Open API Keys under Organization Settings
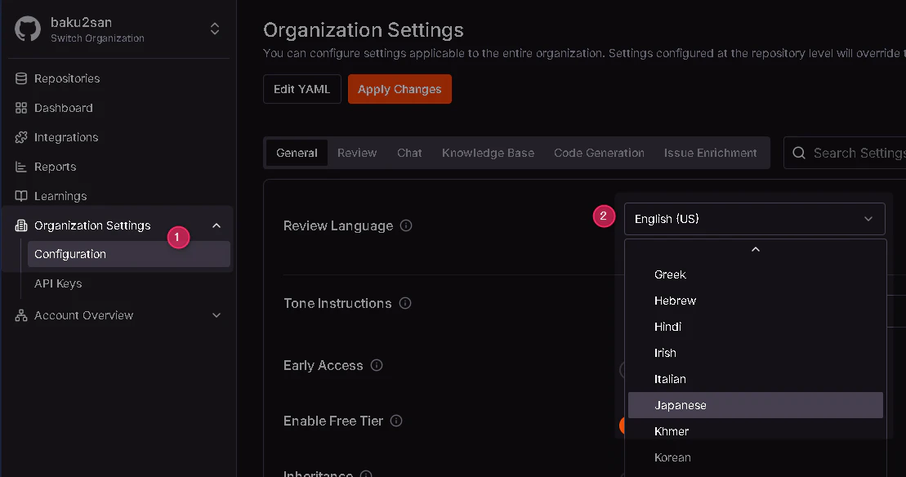The height and width of the screenshot is (477, 906). (58, 283)
